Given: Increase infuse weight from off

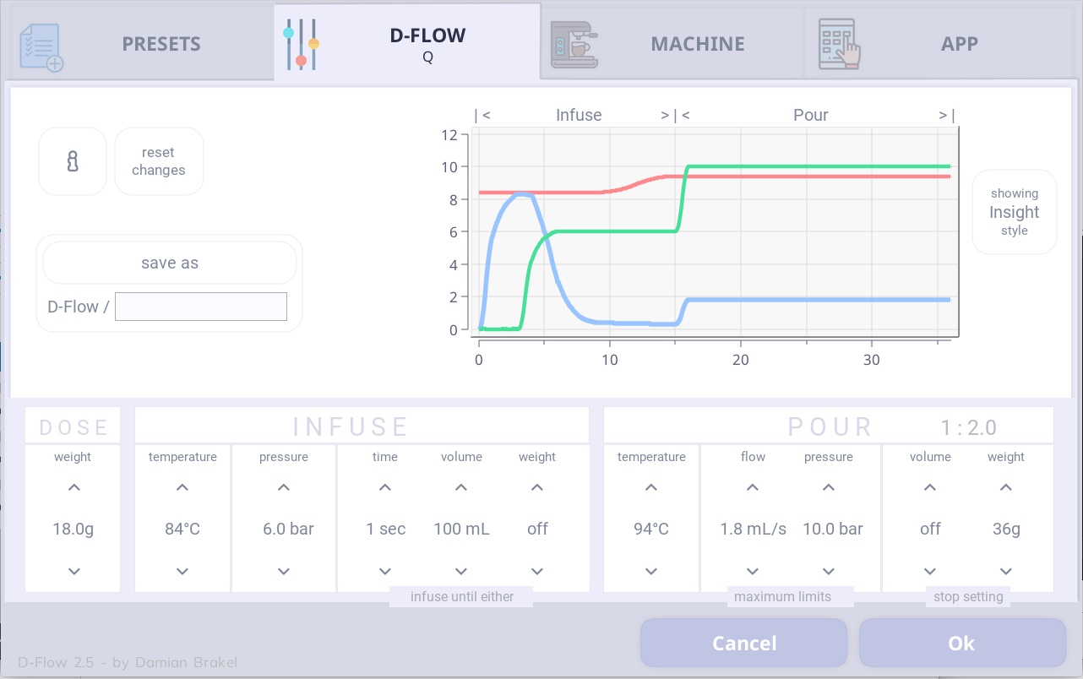Looking at the screenshot, I should coord(537,487).
